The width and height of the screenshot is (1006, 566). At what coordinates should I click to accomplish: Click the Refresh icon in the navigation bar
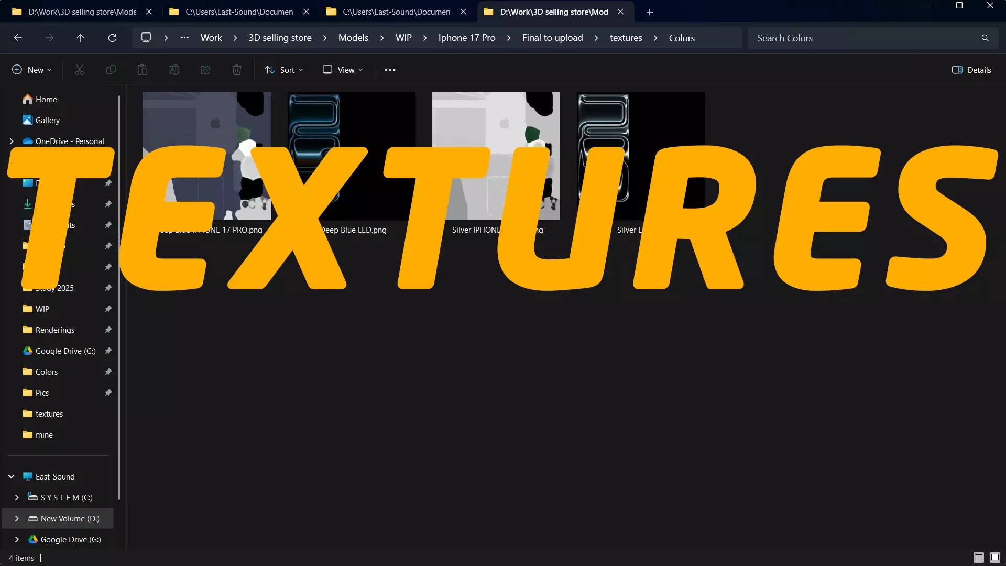click(112, 38)
